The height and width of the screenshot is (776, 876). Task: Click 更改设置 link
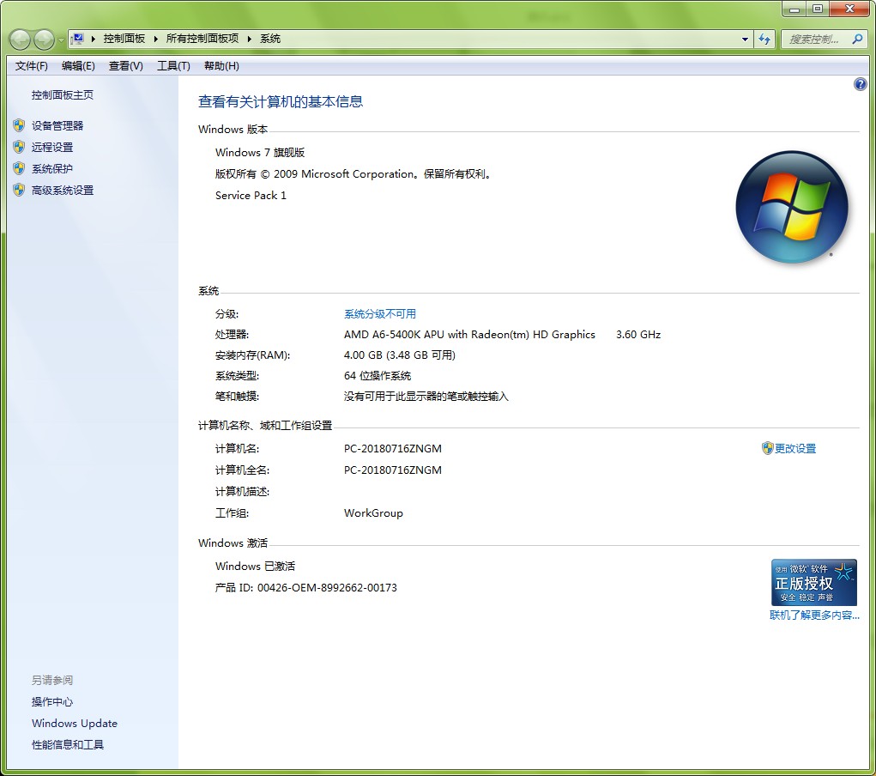coord(795,448)
